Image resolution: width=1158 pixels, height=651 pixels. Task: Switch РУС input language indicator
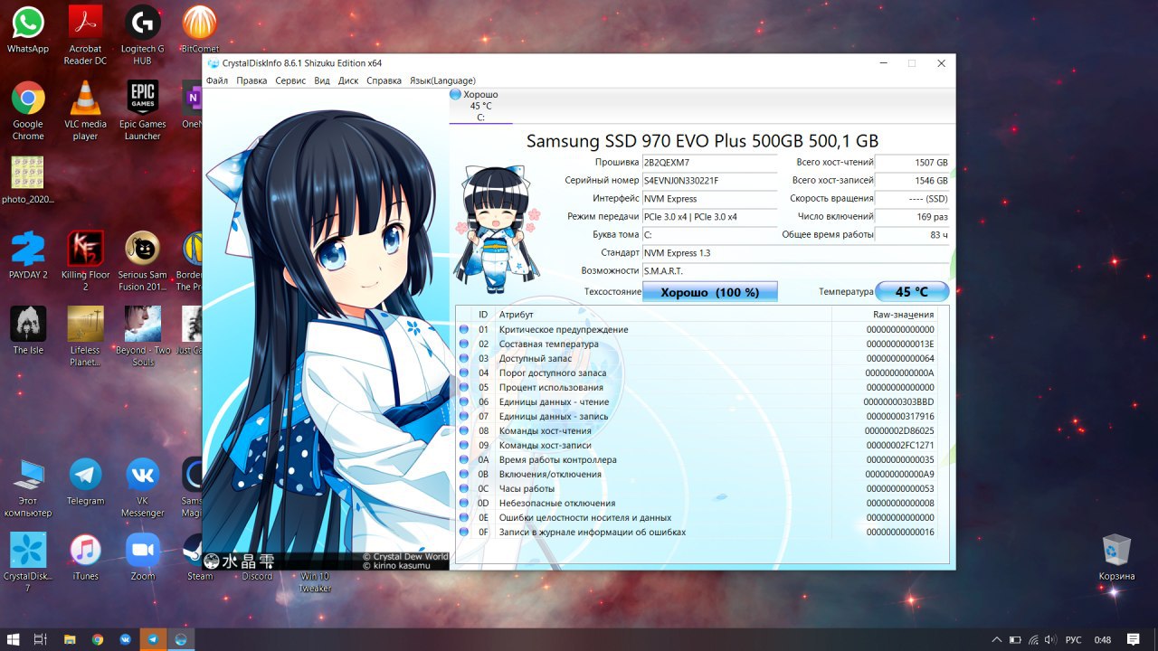click(1074, 639)
